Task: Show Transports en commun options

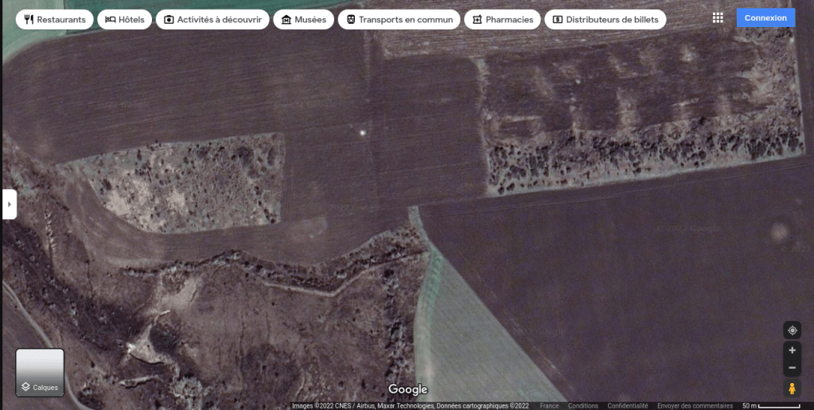Action: click(399, 19)
